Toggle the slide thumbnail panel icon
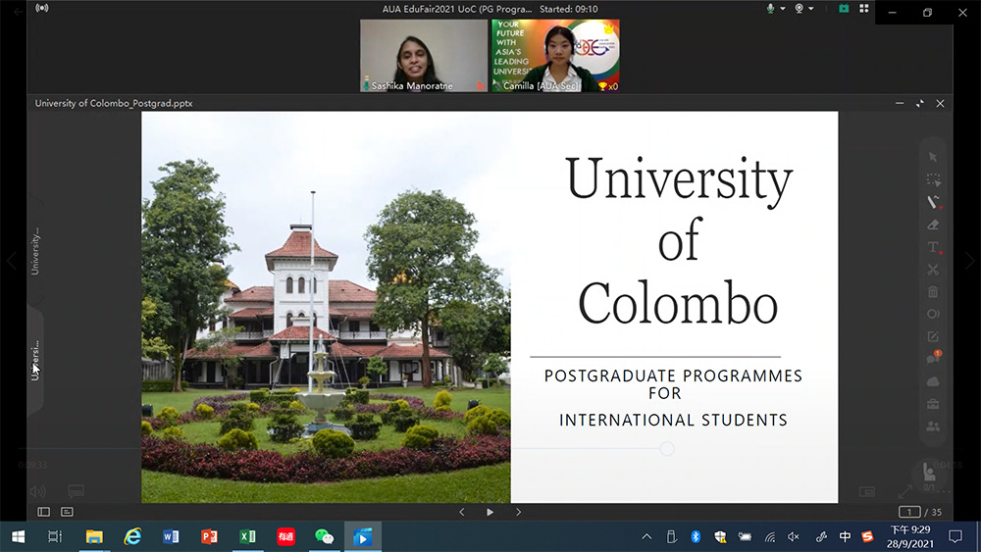 [44, 512]
